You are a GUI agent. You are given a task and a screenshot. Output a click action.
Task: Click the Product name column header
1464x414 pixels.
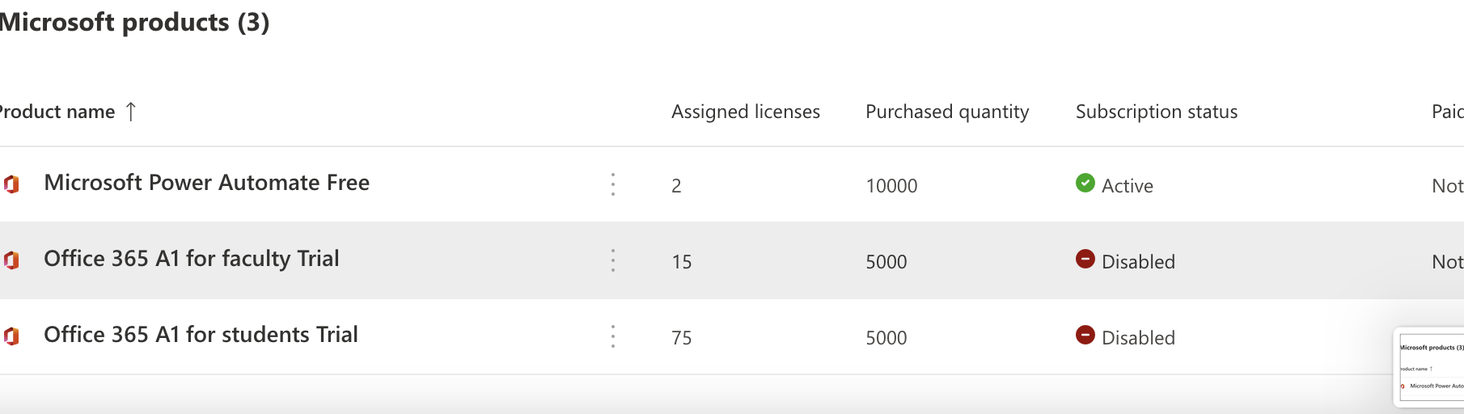point(58,112)
